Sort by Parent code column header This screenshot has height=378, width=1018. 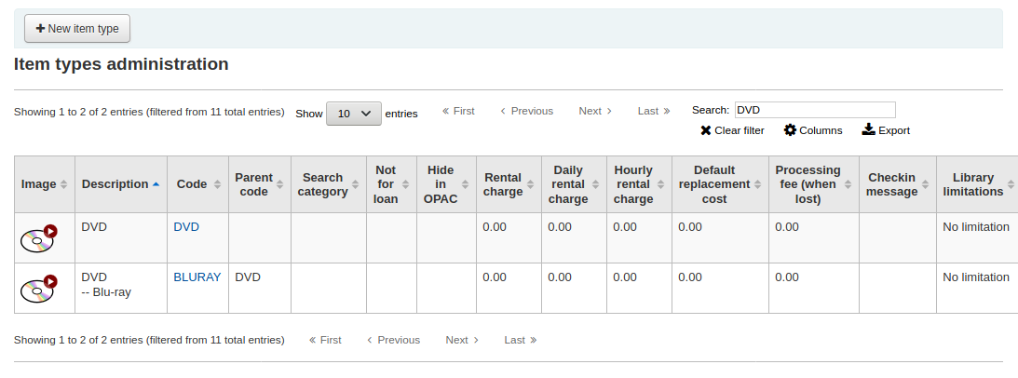pyautogui.click(x=259, y=184)
